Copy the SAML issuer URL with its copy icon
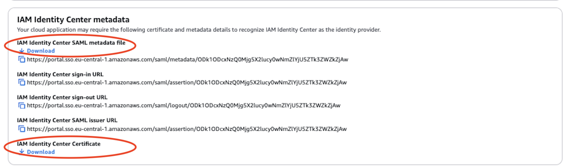 point(22,129)
